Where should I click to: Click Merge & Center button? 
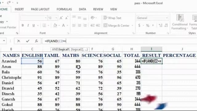116,26
